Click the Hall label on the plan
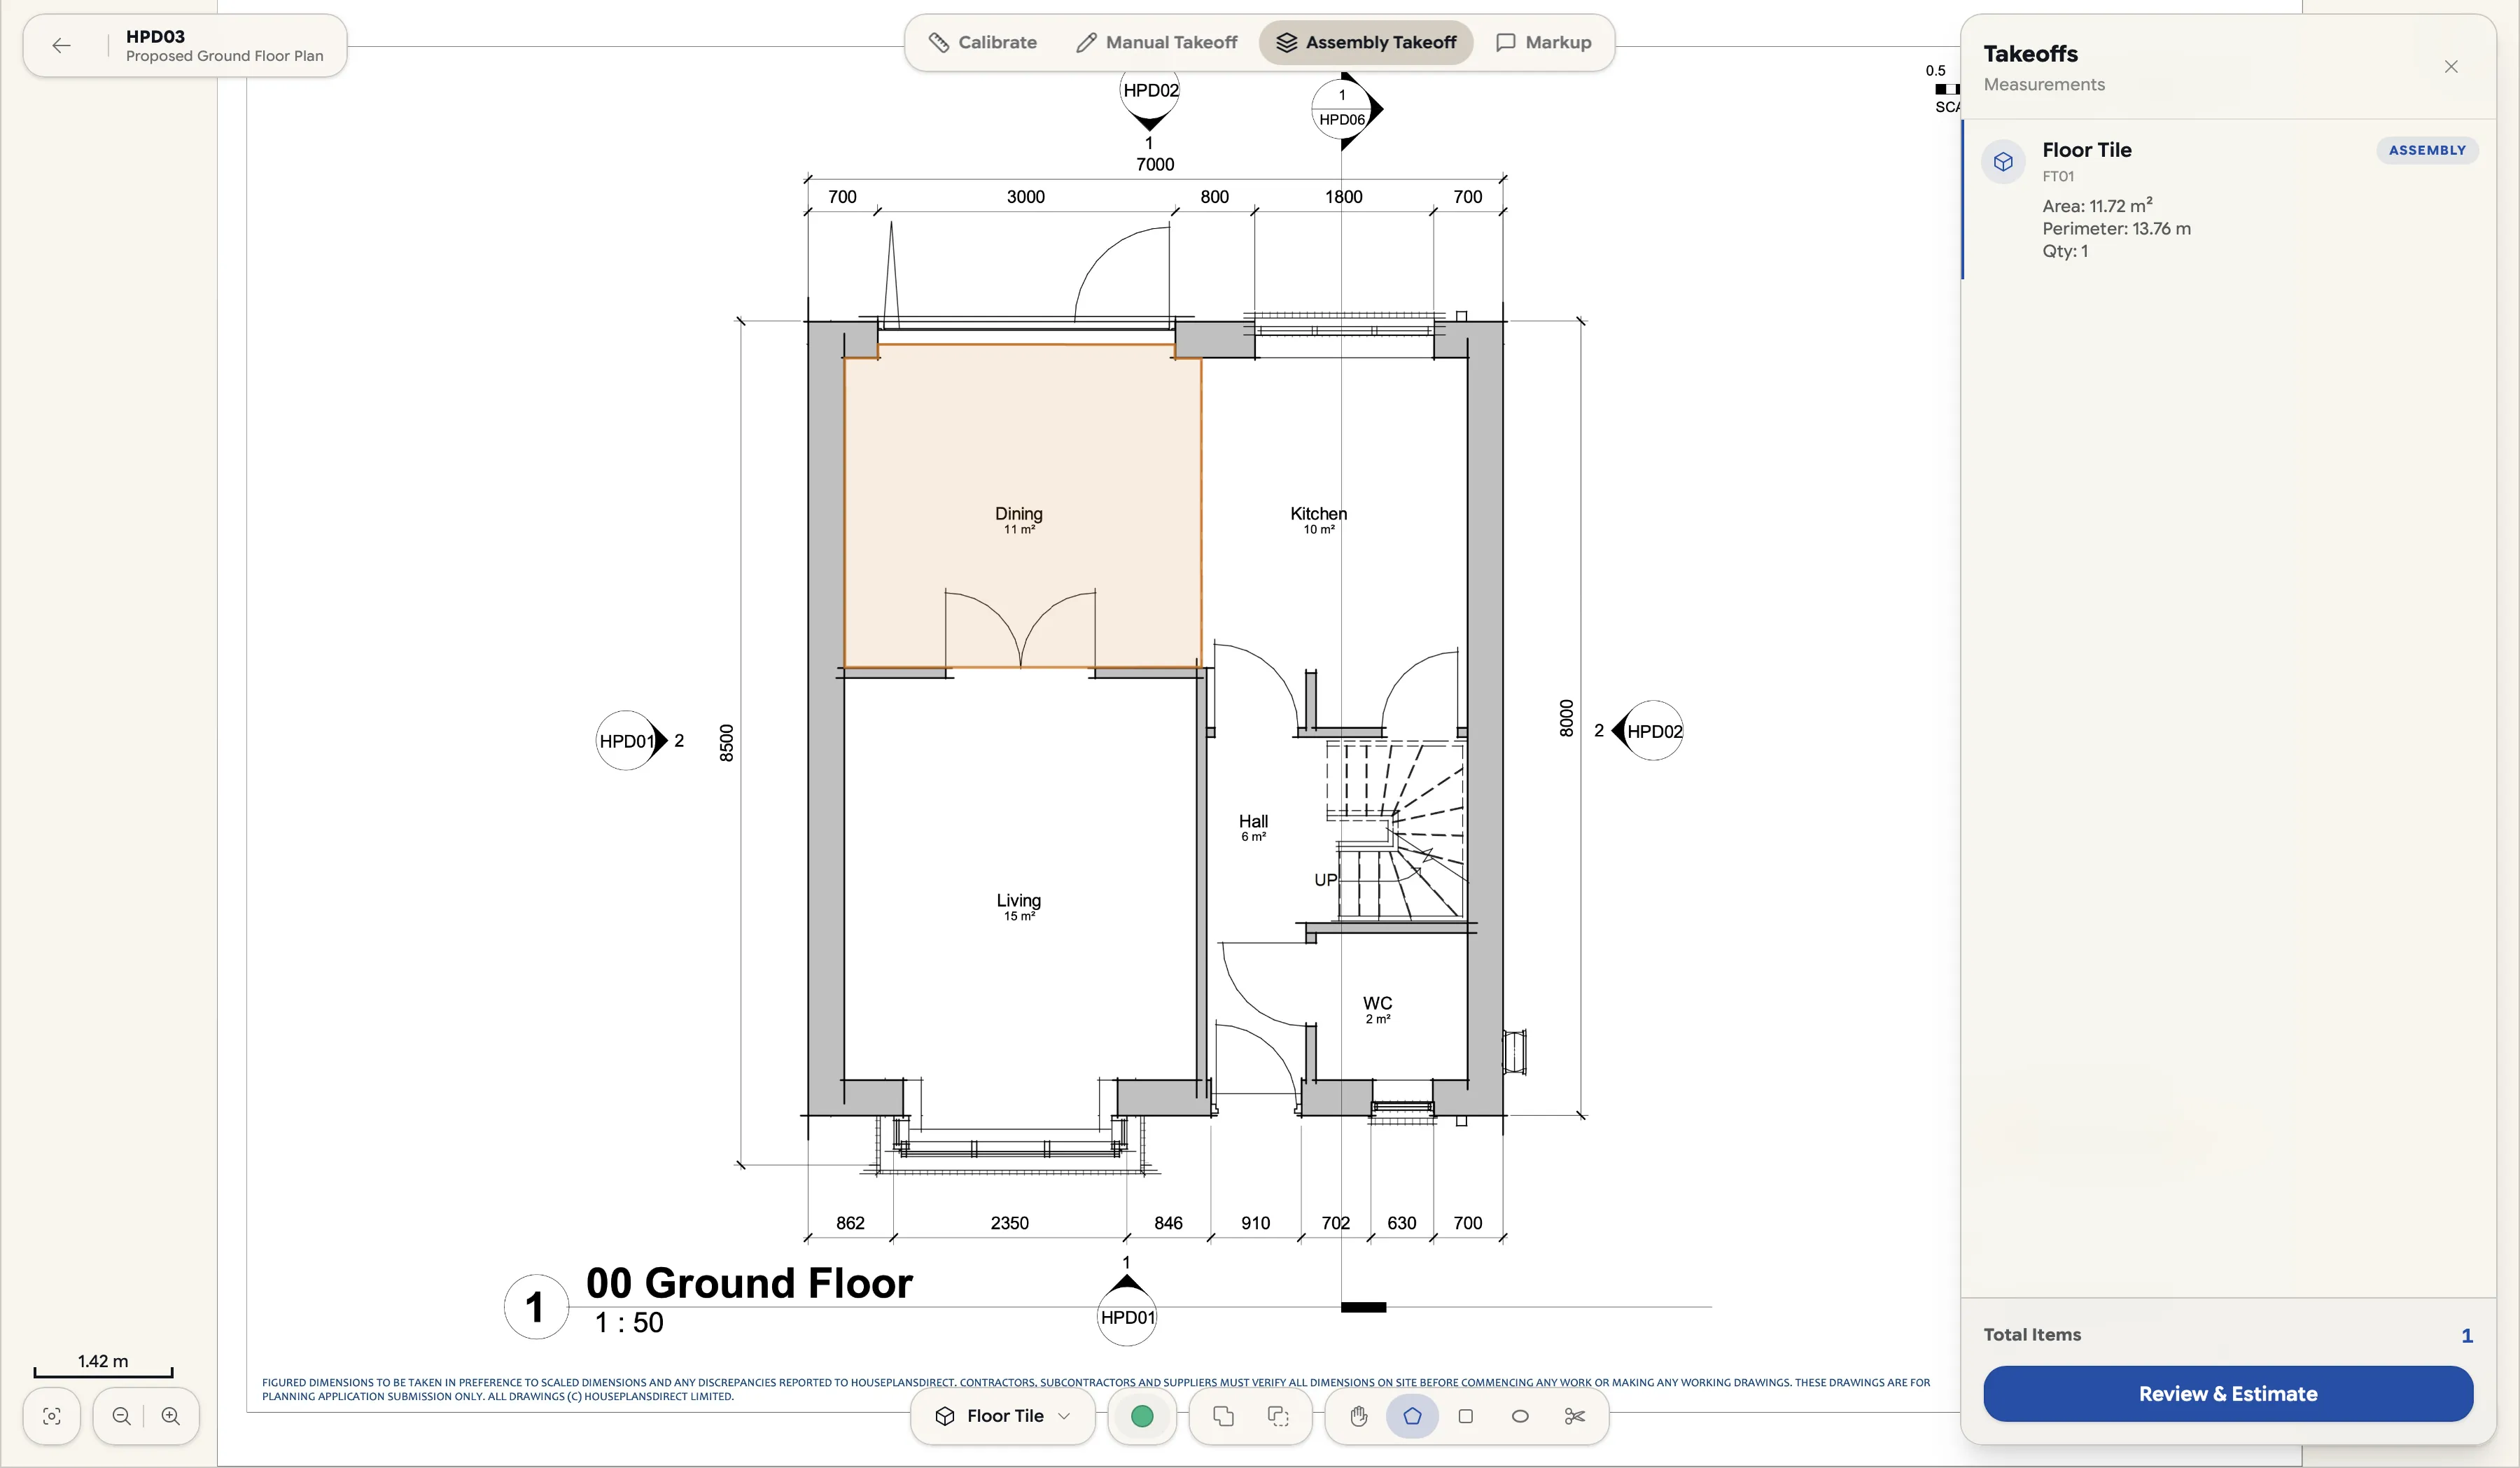2520x1468 pixels. coord(1253,821)
